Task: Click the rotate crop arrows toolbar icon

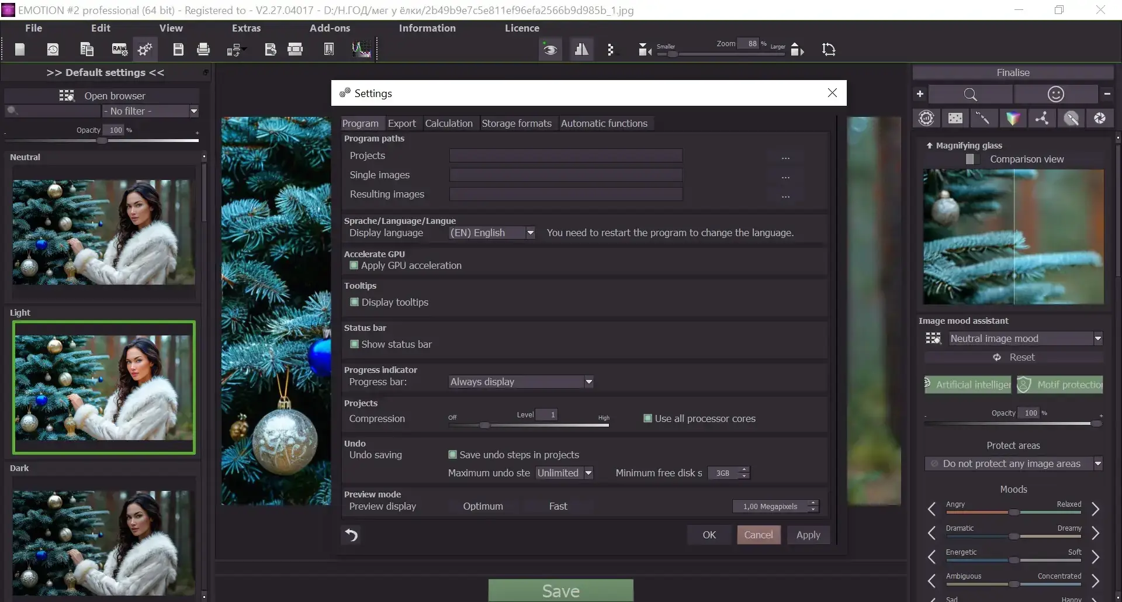Action: (x=829, y=50)
